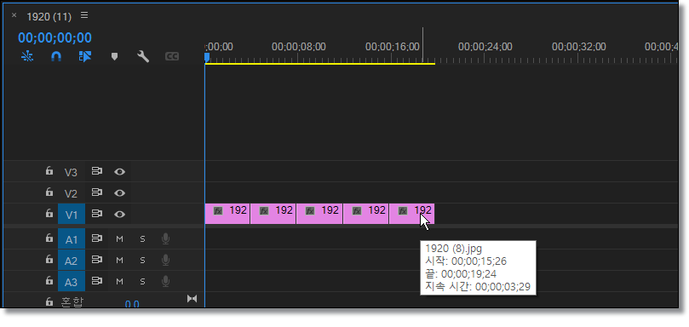Target the V2 track label

71,193
